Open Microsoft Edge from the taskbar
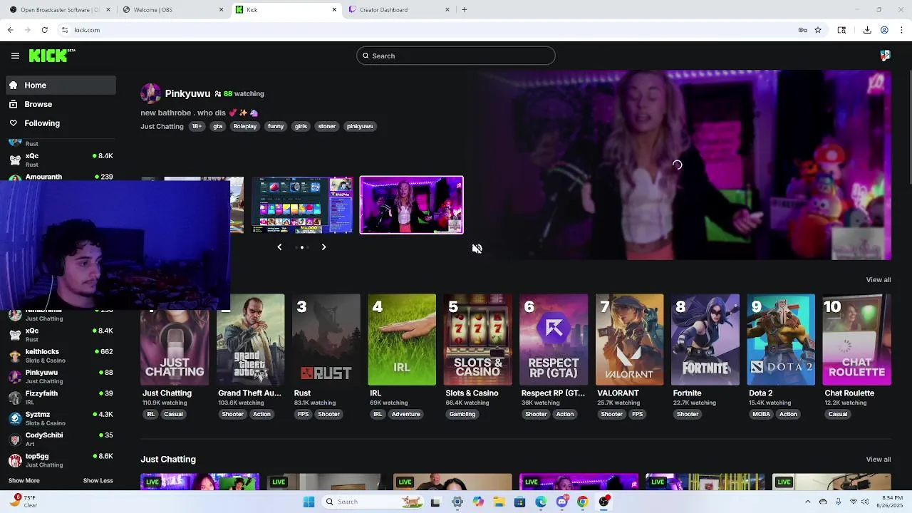 (x=541, y=502)
